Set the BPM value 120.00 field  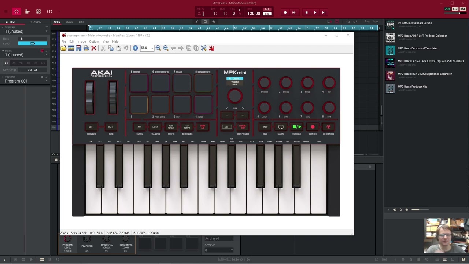click(254, 14)
